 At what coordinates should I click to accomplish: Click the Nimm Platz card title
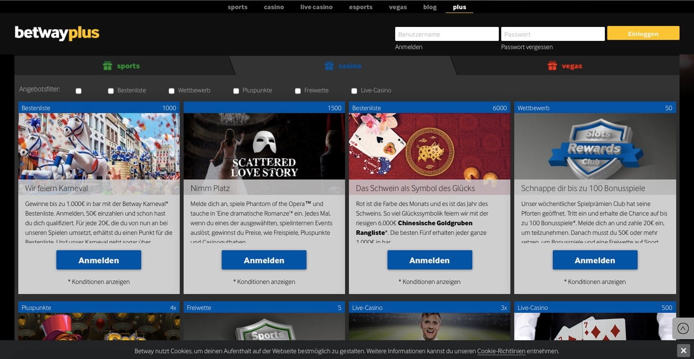pyautogui.click(x=210, y=188)
